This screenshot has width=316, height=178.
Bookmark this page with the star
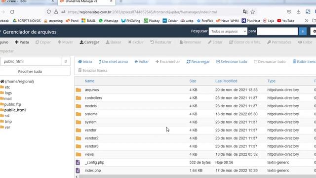click(253, 12)
